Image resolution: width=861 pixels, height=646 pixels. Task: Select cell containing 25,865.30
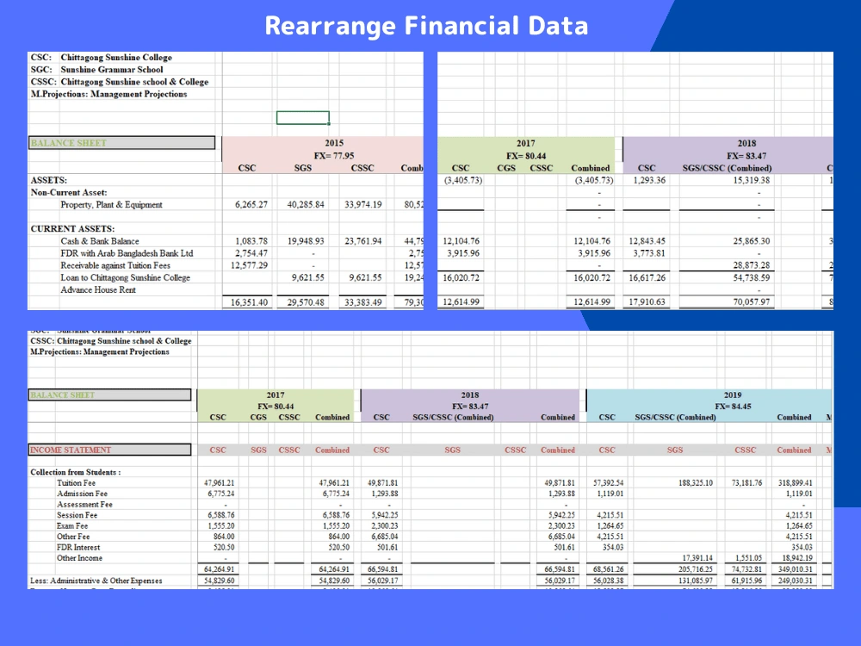(751, 241)
